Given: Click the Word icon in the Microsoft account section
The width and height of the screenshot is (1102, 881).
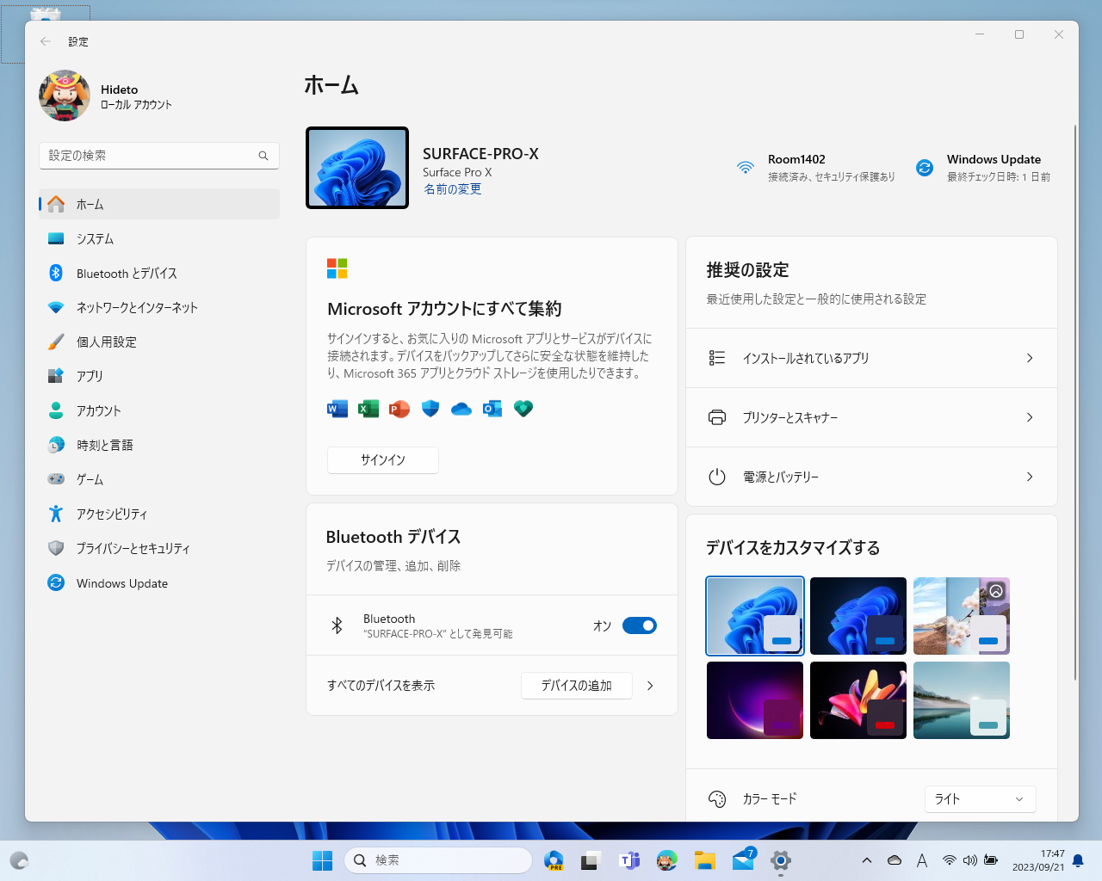Looking at the screenshot, I should coord(337,409).
